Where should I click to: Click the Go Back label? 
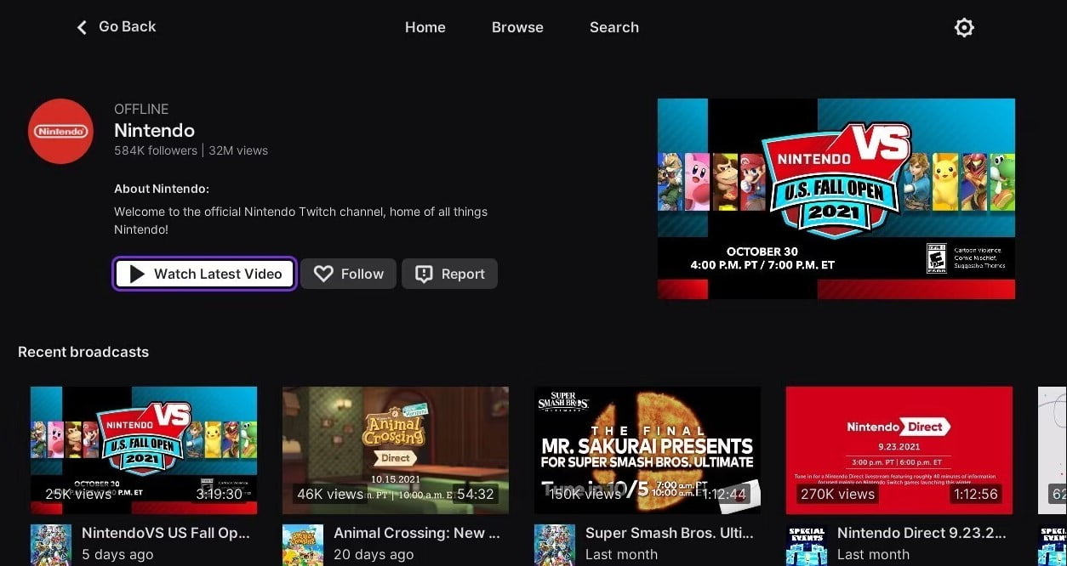point(128,26)
